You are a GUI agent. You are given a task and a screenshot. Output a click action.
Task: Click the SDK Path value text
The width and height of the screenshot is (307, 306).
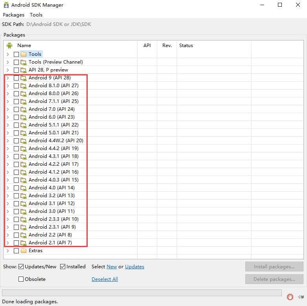[59, 24]
